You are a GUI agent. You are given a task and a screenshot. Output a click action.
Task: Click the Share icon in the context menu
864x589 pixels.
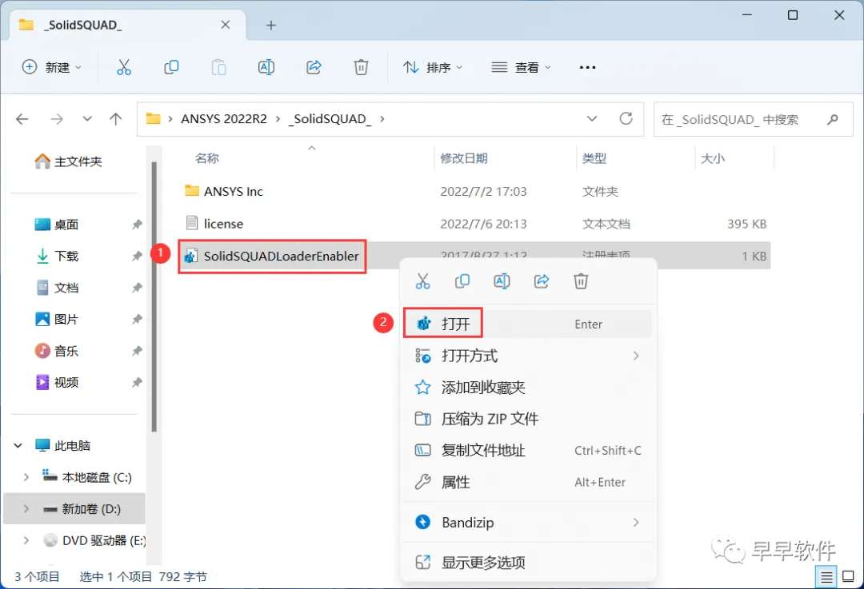[x=542, y=281]
